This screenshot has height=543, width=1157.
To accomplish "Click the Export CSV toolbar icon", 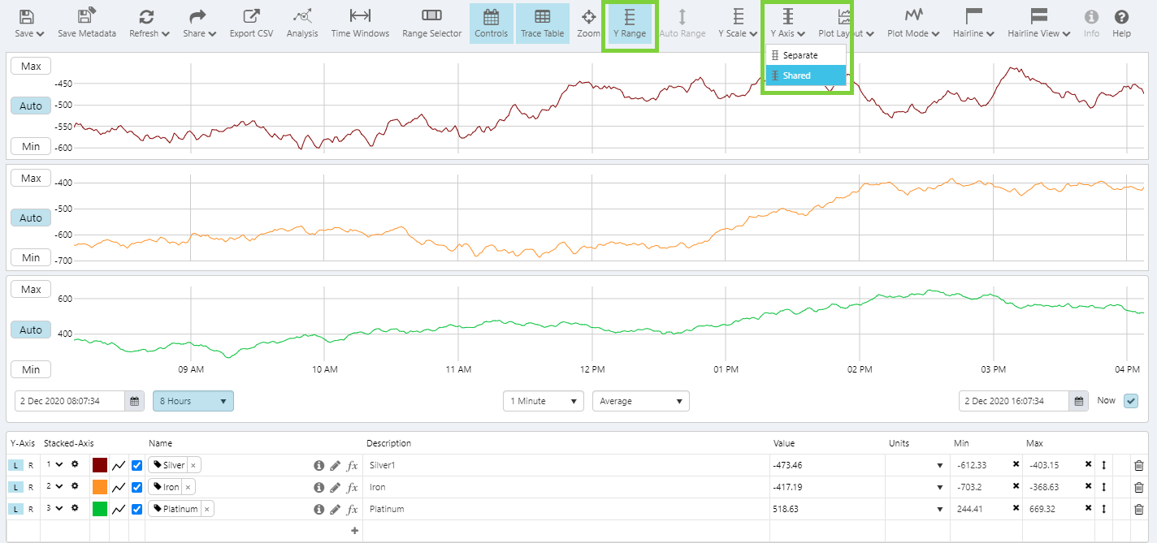I will click(251, 24).
